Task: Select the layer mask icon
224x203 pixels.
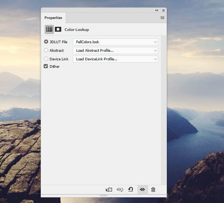Action: coord(58,29)
